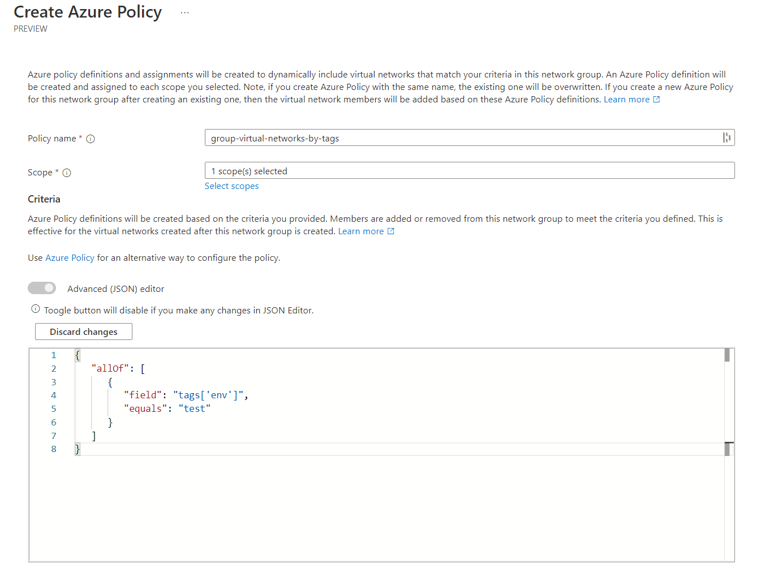The width and height of the screenshot is (765, 581).
Task: Click the Policy name info icon
Action: (91, 139)
